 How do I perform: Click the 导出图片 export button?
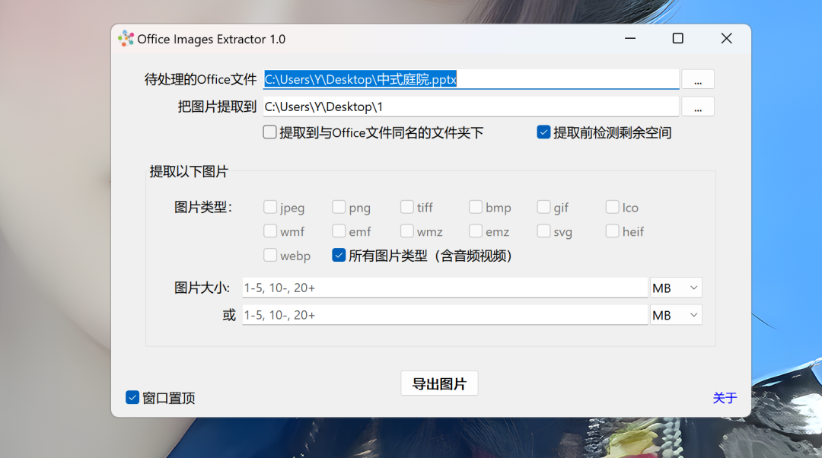coord(439,383)
